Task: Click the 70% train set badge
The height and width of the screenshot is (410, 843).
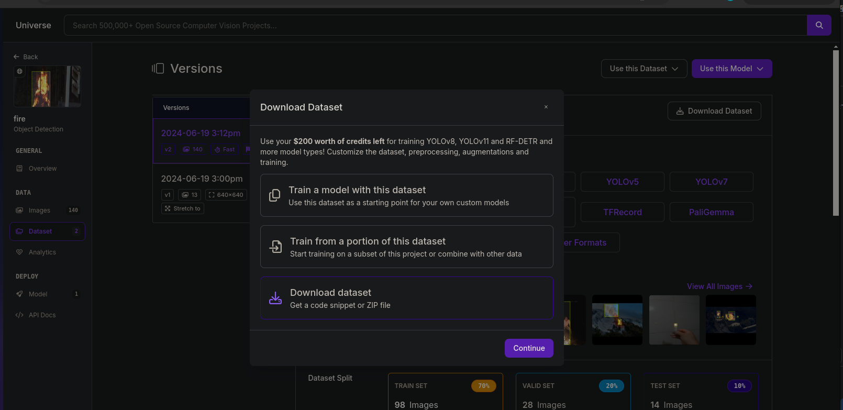Action: (484, 386)
